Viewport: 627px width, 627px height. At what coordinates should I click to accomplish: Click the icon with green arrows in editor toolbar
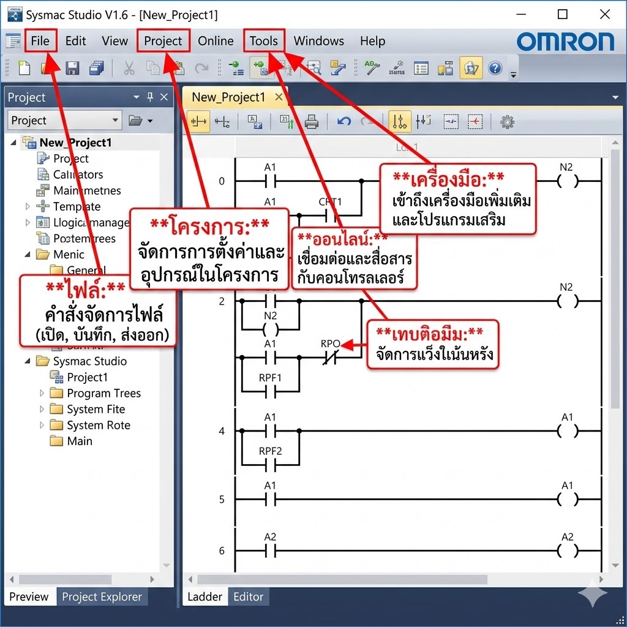click(287, 121)
